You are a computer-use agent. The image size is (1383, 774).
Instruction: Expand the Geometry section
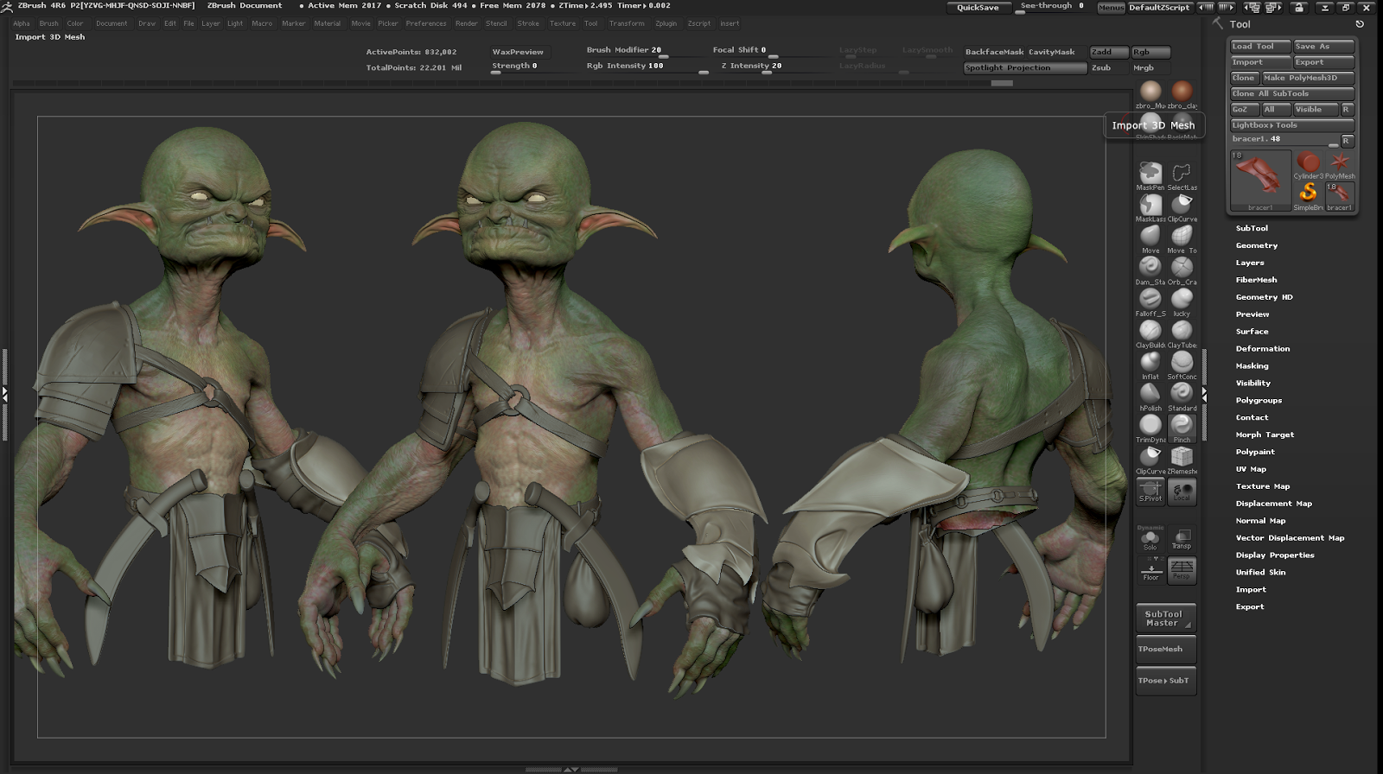[x=1257, y=245]
